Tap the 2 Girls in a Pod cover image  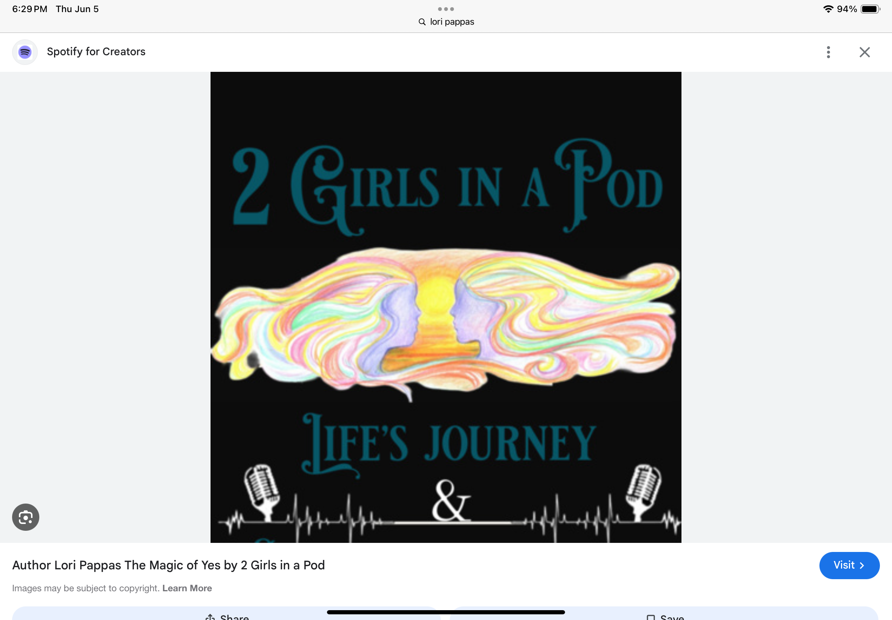[x=445, y=307]
